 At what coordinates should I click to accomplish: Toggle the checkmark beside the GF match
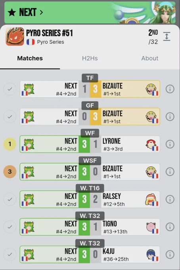point(10,117)
